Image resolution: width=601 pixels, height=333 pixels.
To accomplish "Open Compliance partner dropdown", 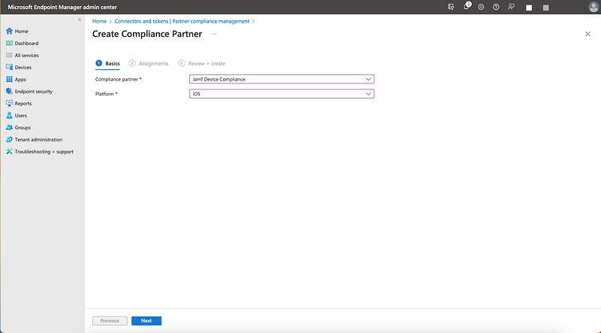I will tap(282, 79).
